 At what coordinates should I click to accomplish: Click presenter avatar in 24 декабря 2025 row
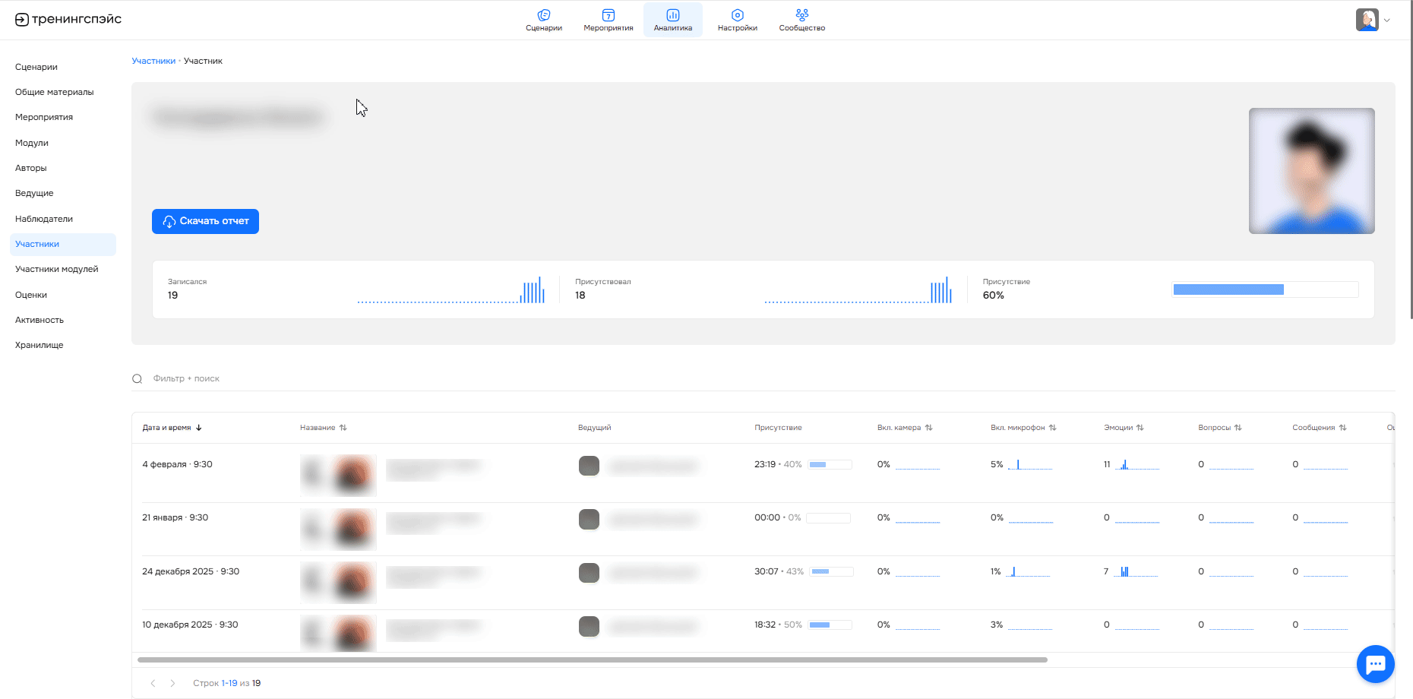pyautogui.click(x=589, y=573)
